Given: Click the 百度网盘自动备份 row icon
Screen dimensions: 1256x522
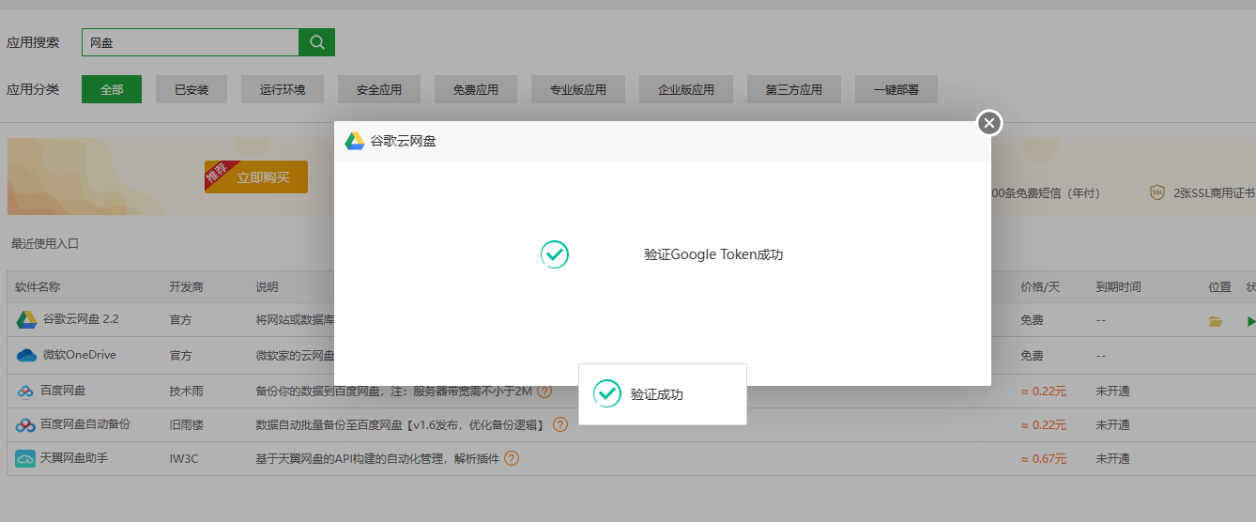Looking at the screenshot, I should [25, 424].
